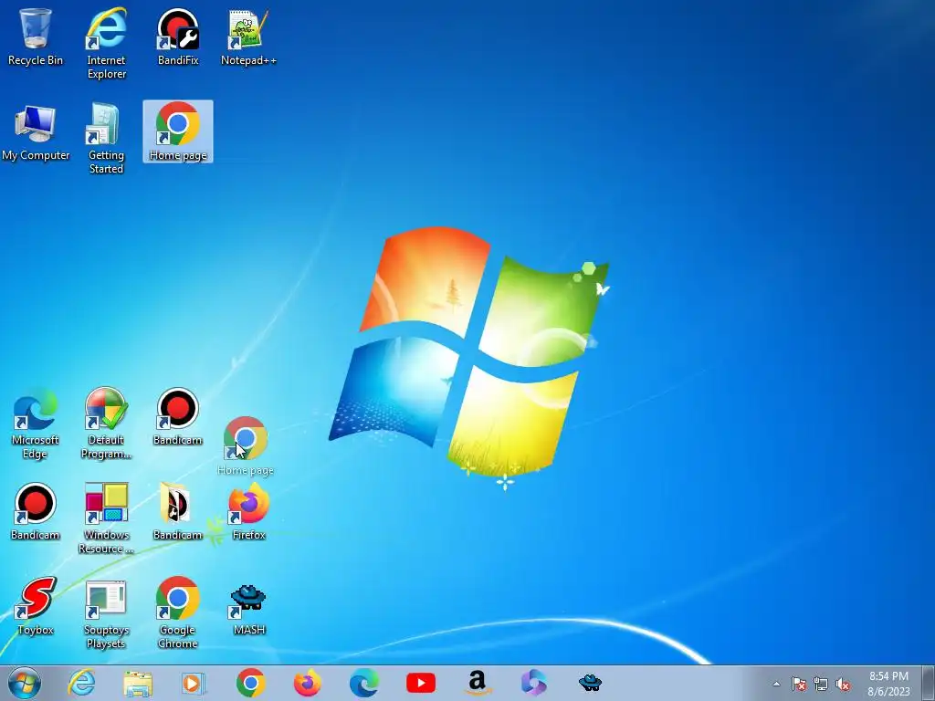Open the clock showing 8:54 PM
This screenshot has height=701, width=935.
(888, 684)
